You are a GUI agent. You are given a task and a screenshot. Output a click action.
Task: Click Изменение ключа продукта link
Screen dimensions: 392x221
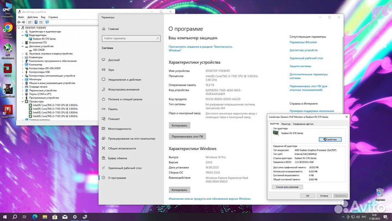pos(210,199)
